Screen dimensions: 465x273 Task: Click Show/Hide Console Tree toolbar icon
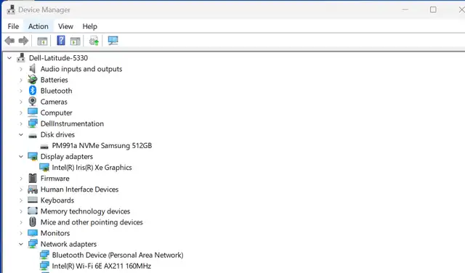point(42,41)
